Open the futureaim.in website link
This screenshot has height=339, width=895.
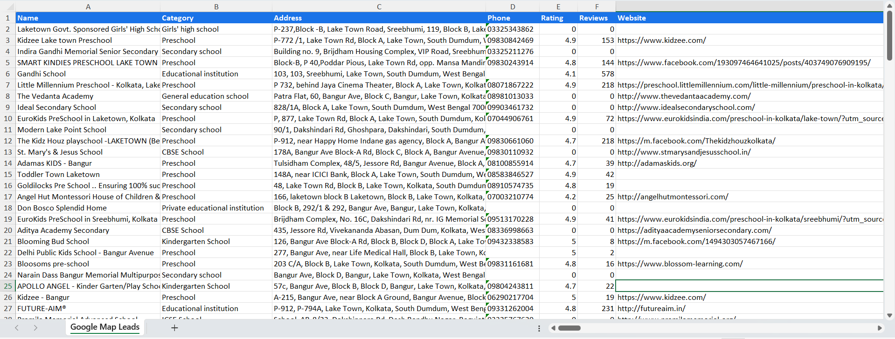(x=651, y=308)
